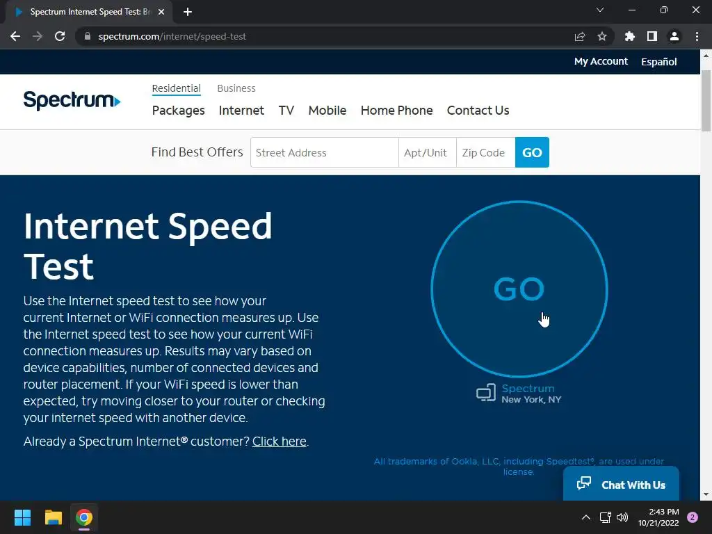Click the "Click here" customer link
This screenshot has height=534, width=712.
[x=280, y=442]
